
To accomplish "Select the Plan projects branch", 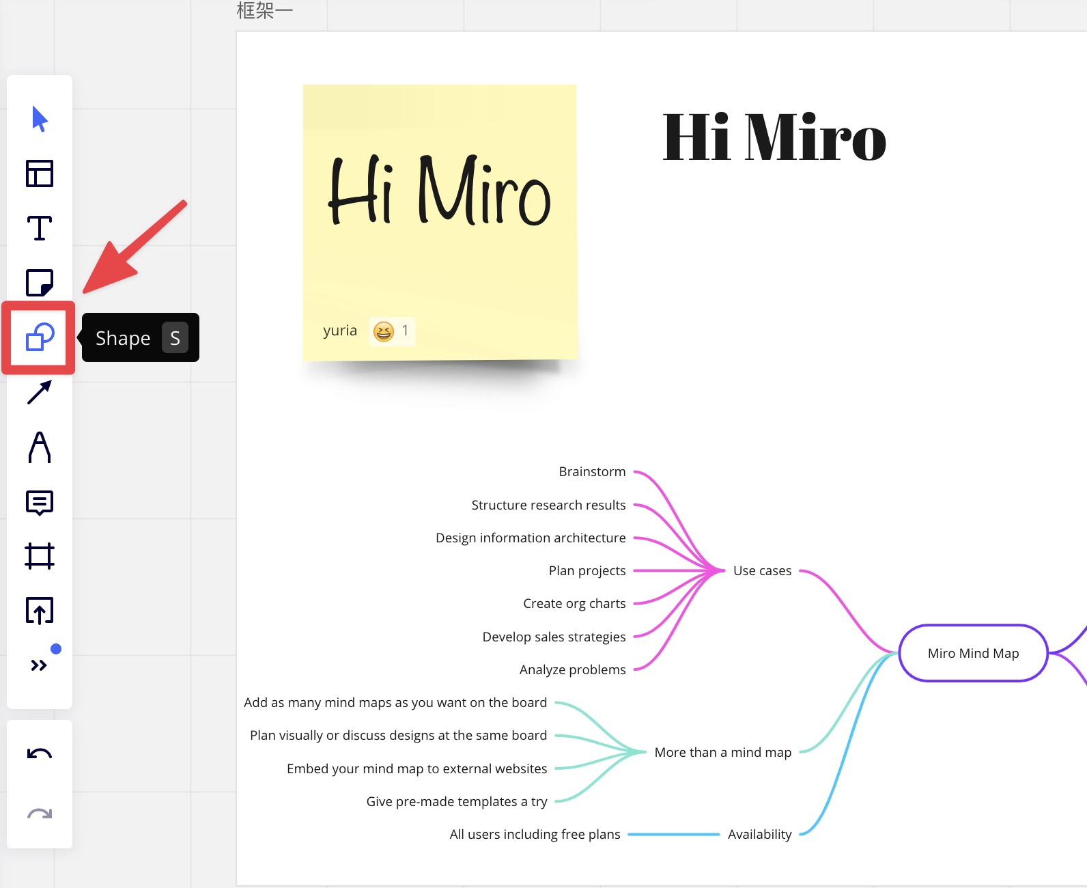I will coord(587,570).
